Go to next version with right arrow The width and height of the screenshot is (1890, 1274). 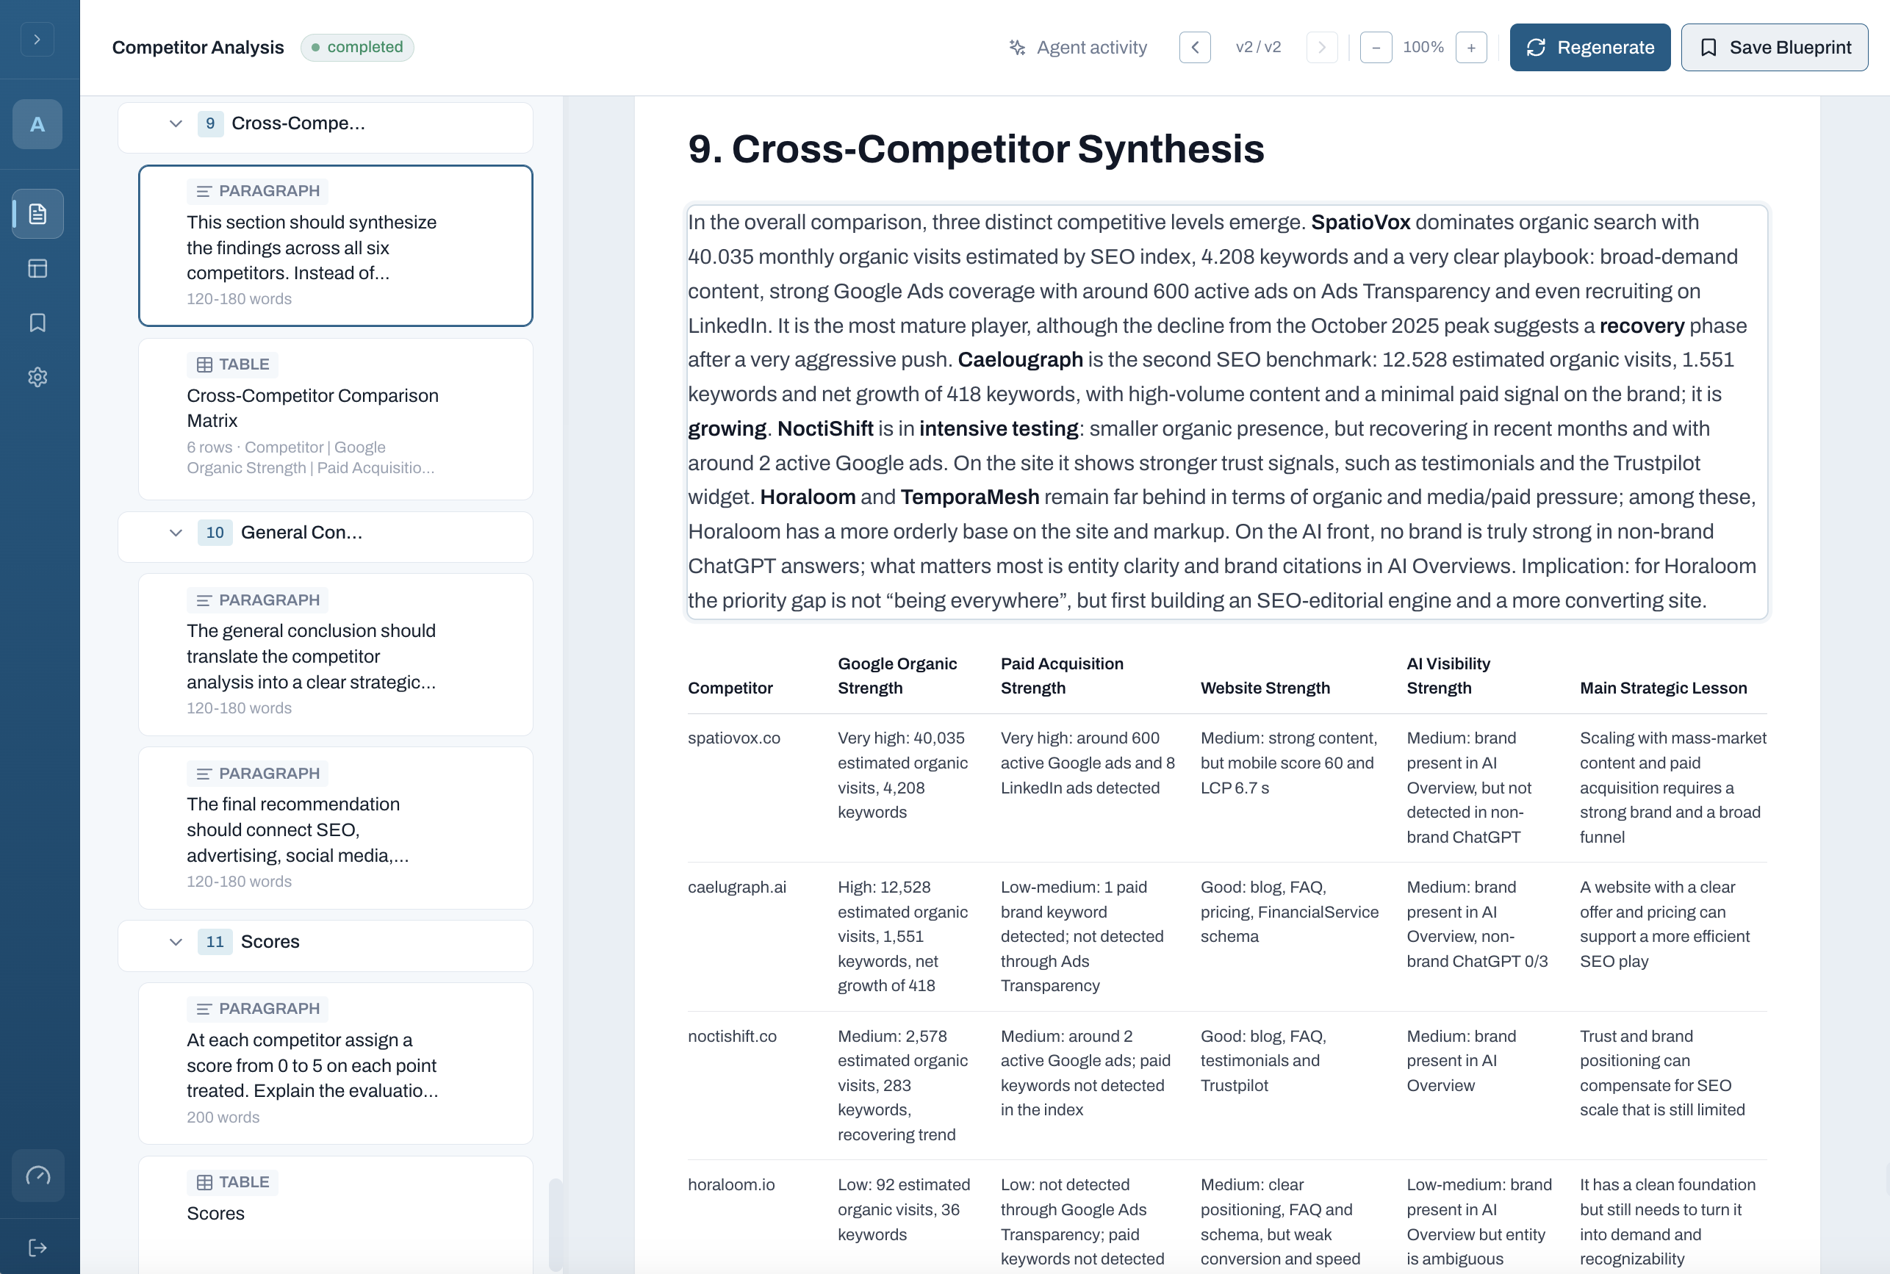point(1321,47)
